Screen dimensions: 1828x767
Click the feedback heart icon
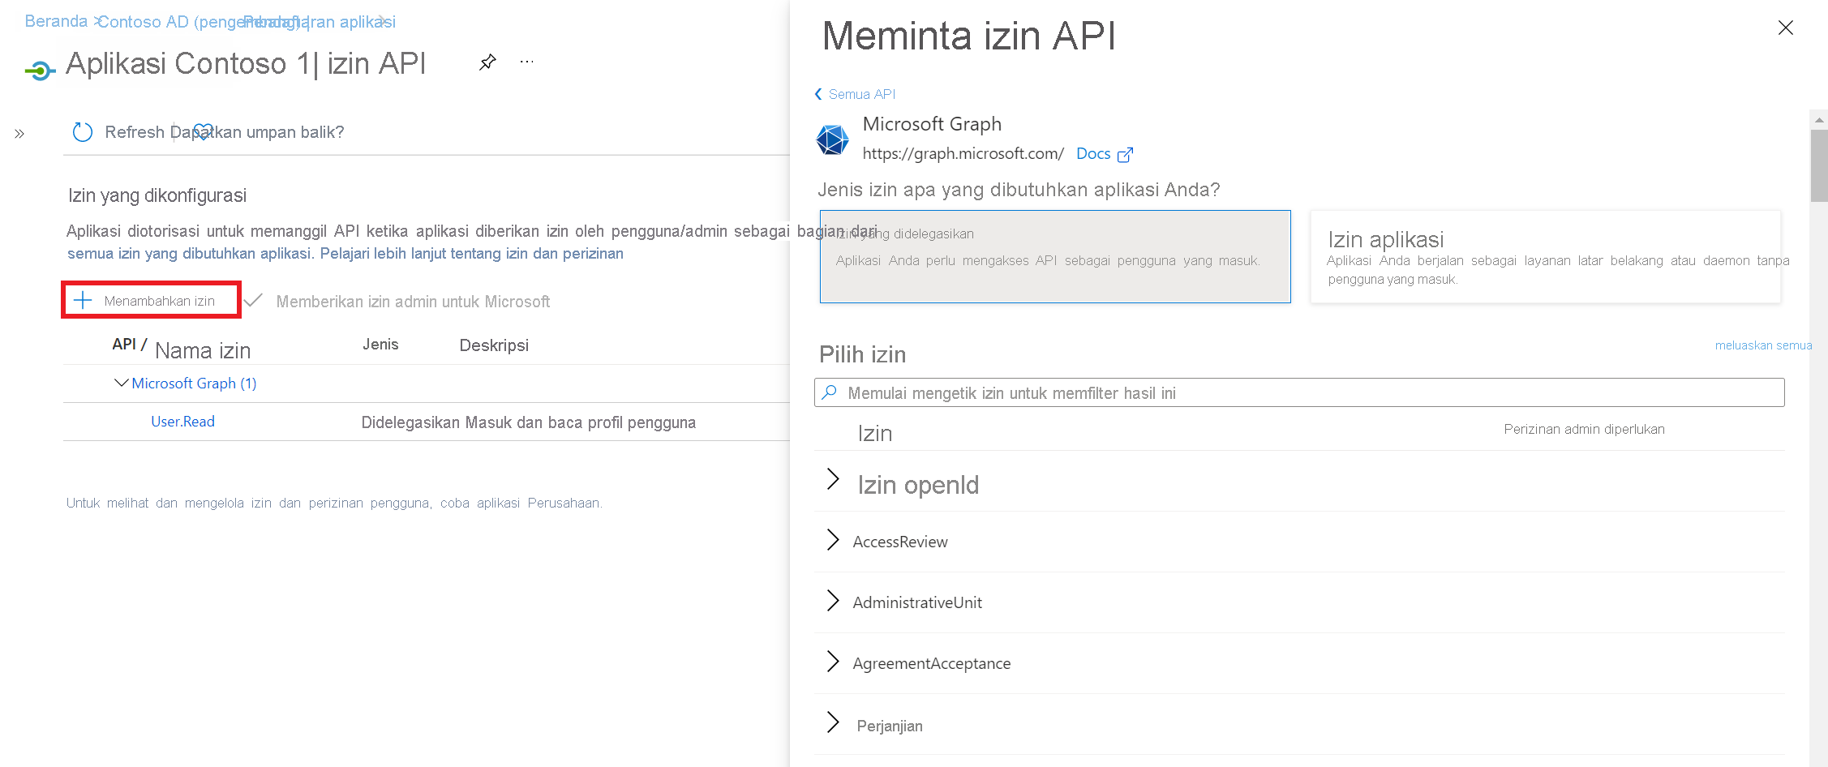pyautogui.click(x=203, y=131)
